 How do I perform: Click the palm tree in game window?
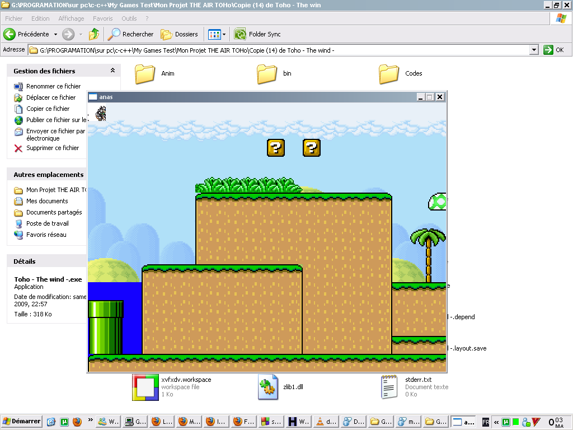pyautogui.click(x=428, y=255)
